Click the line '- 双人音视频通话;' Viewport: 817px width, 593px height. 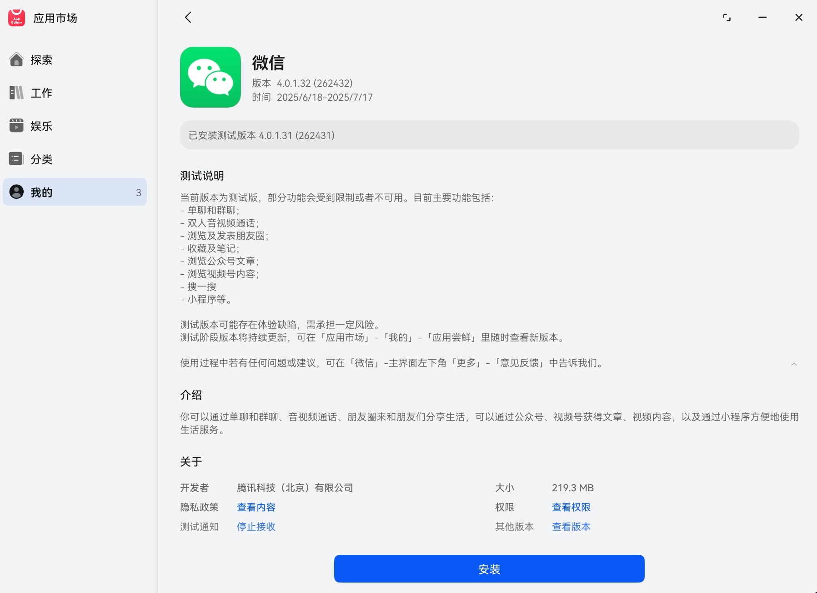click(x=220, y=223)
